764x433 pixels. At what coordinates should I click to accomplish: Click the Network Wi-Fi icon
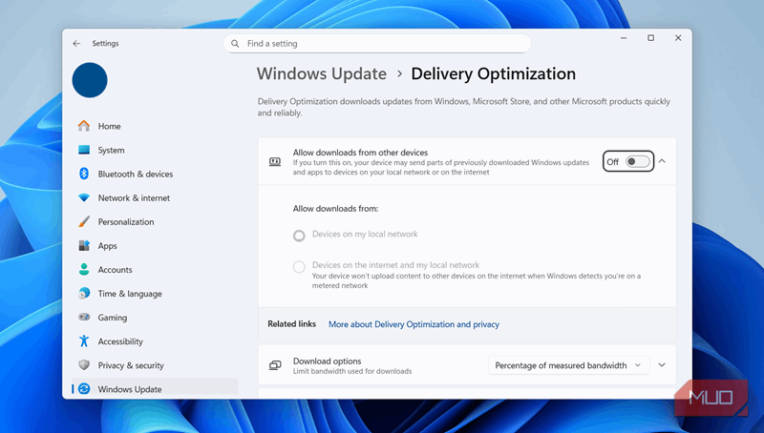(84, 197)
